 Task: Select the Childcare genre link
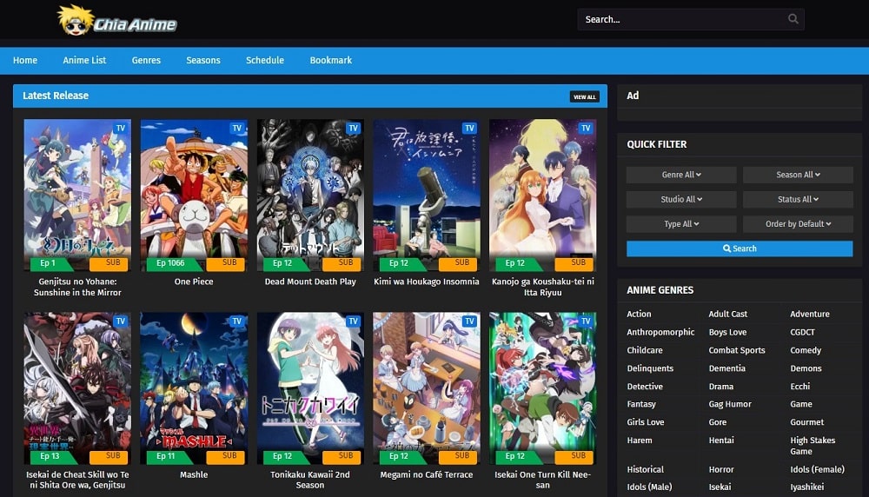point(645,351)
